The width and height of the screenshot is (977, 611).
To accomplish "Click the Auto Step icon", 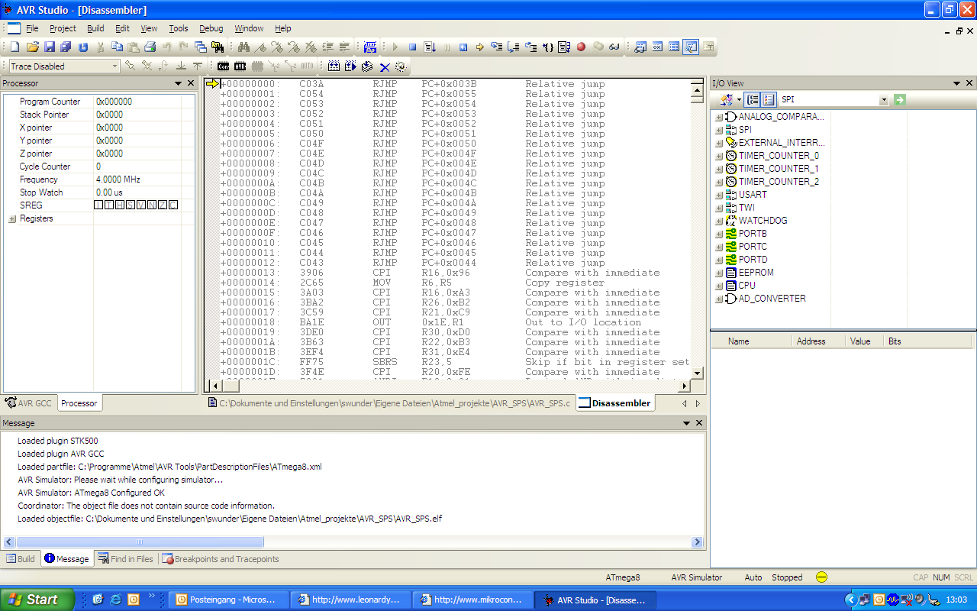I will click(564, 47).
